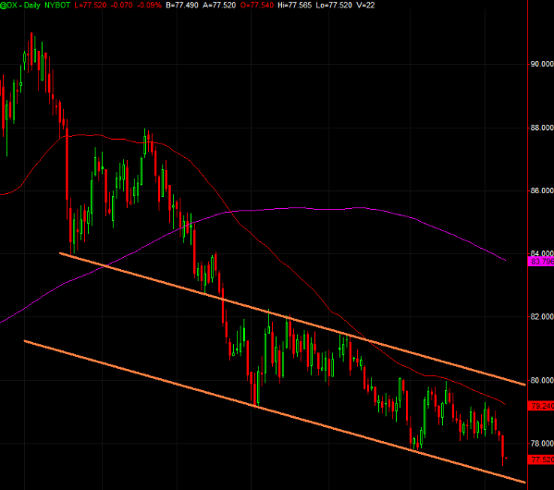Image resolution: width=554 pixels, height=490 pixels.
Task: Click the Hi=77.565 high readout
Action: point(295,5)
